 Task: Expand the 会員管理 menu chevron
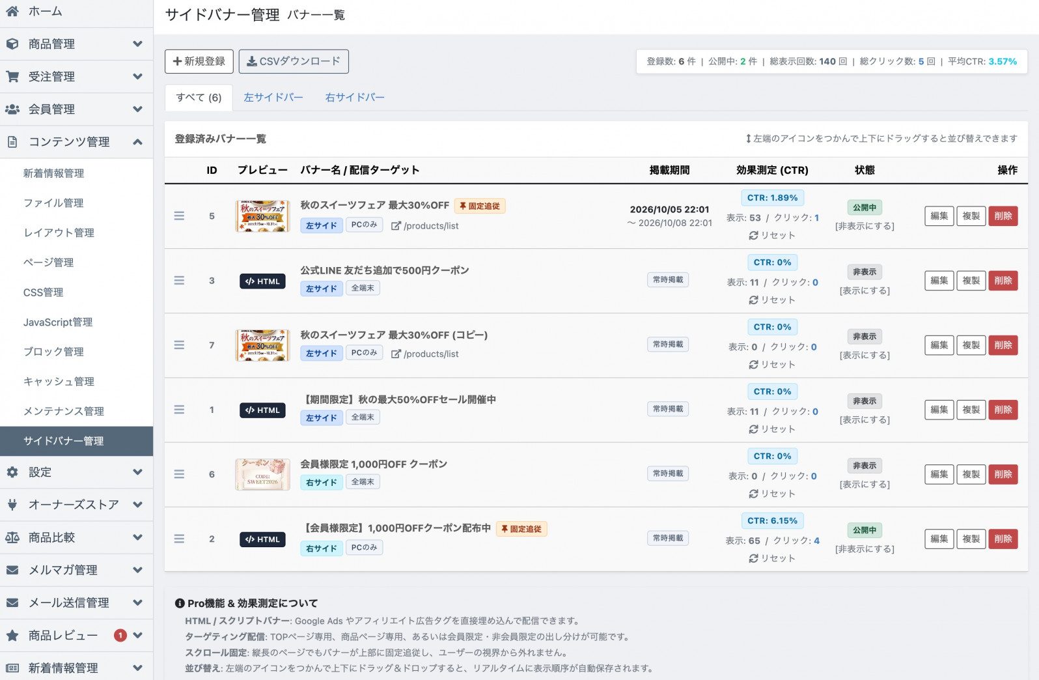click(x=137, y=109)
